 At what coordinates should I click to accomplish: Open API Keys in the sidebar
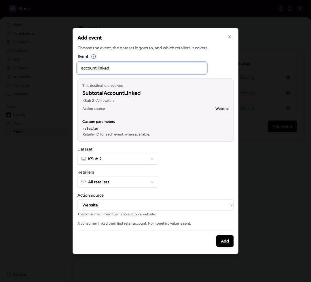click(x=20, y=68)
